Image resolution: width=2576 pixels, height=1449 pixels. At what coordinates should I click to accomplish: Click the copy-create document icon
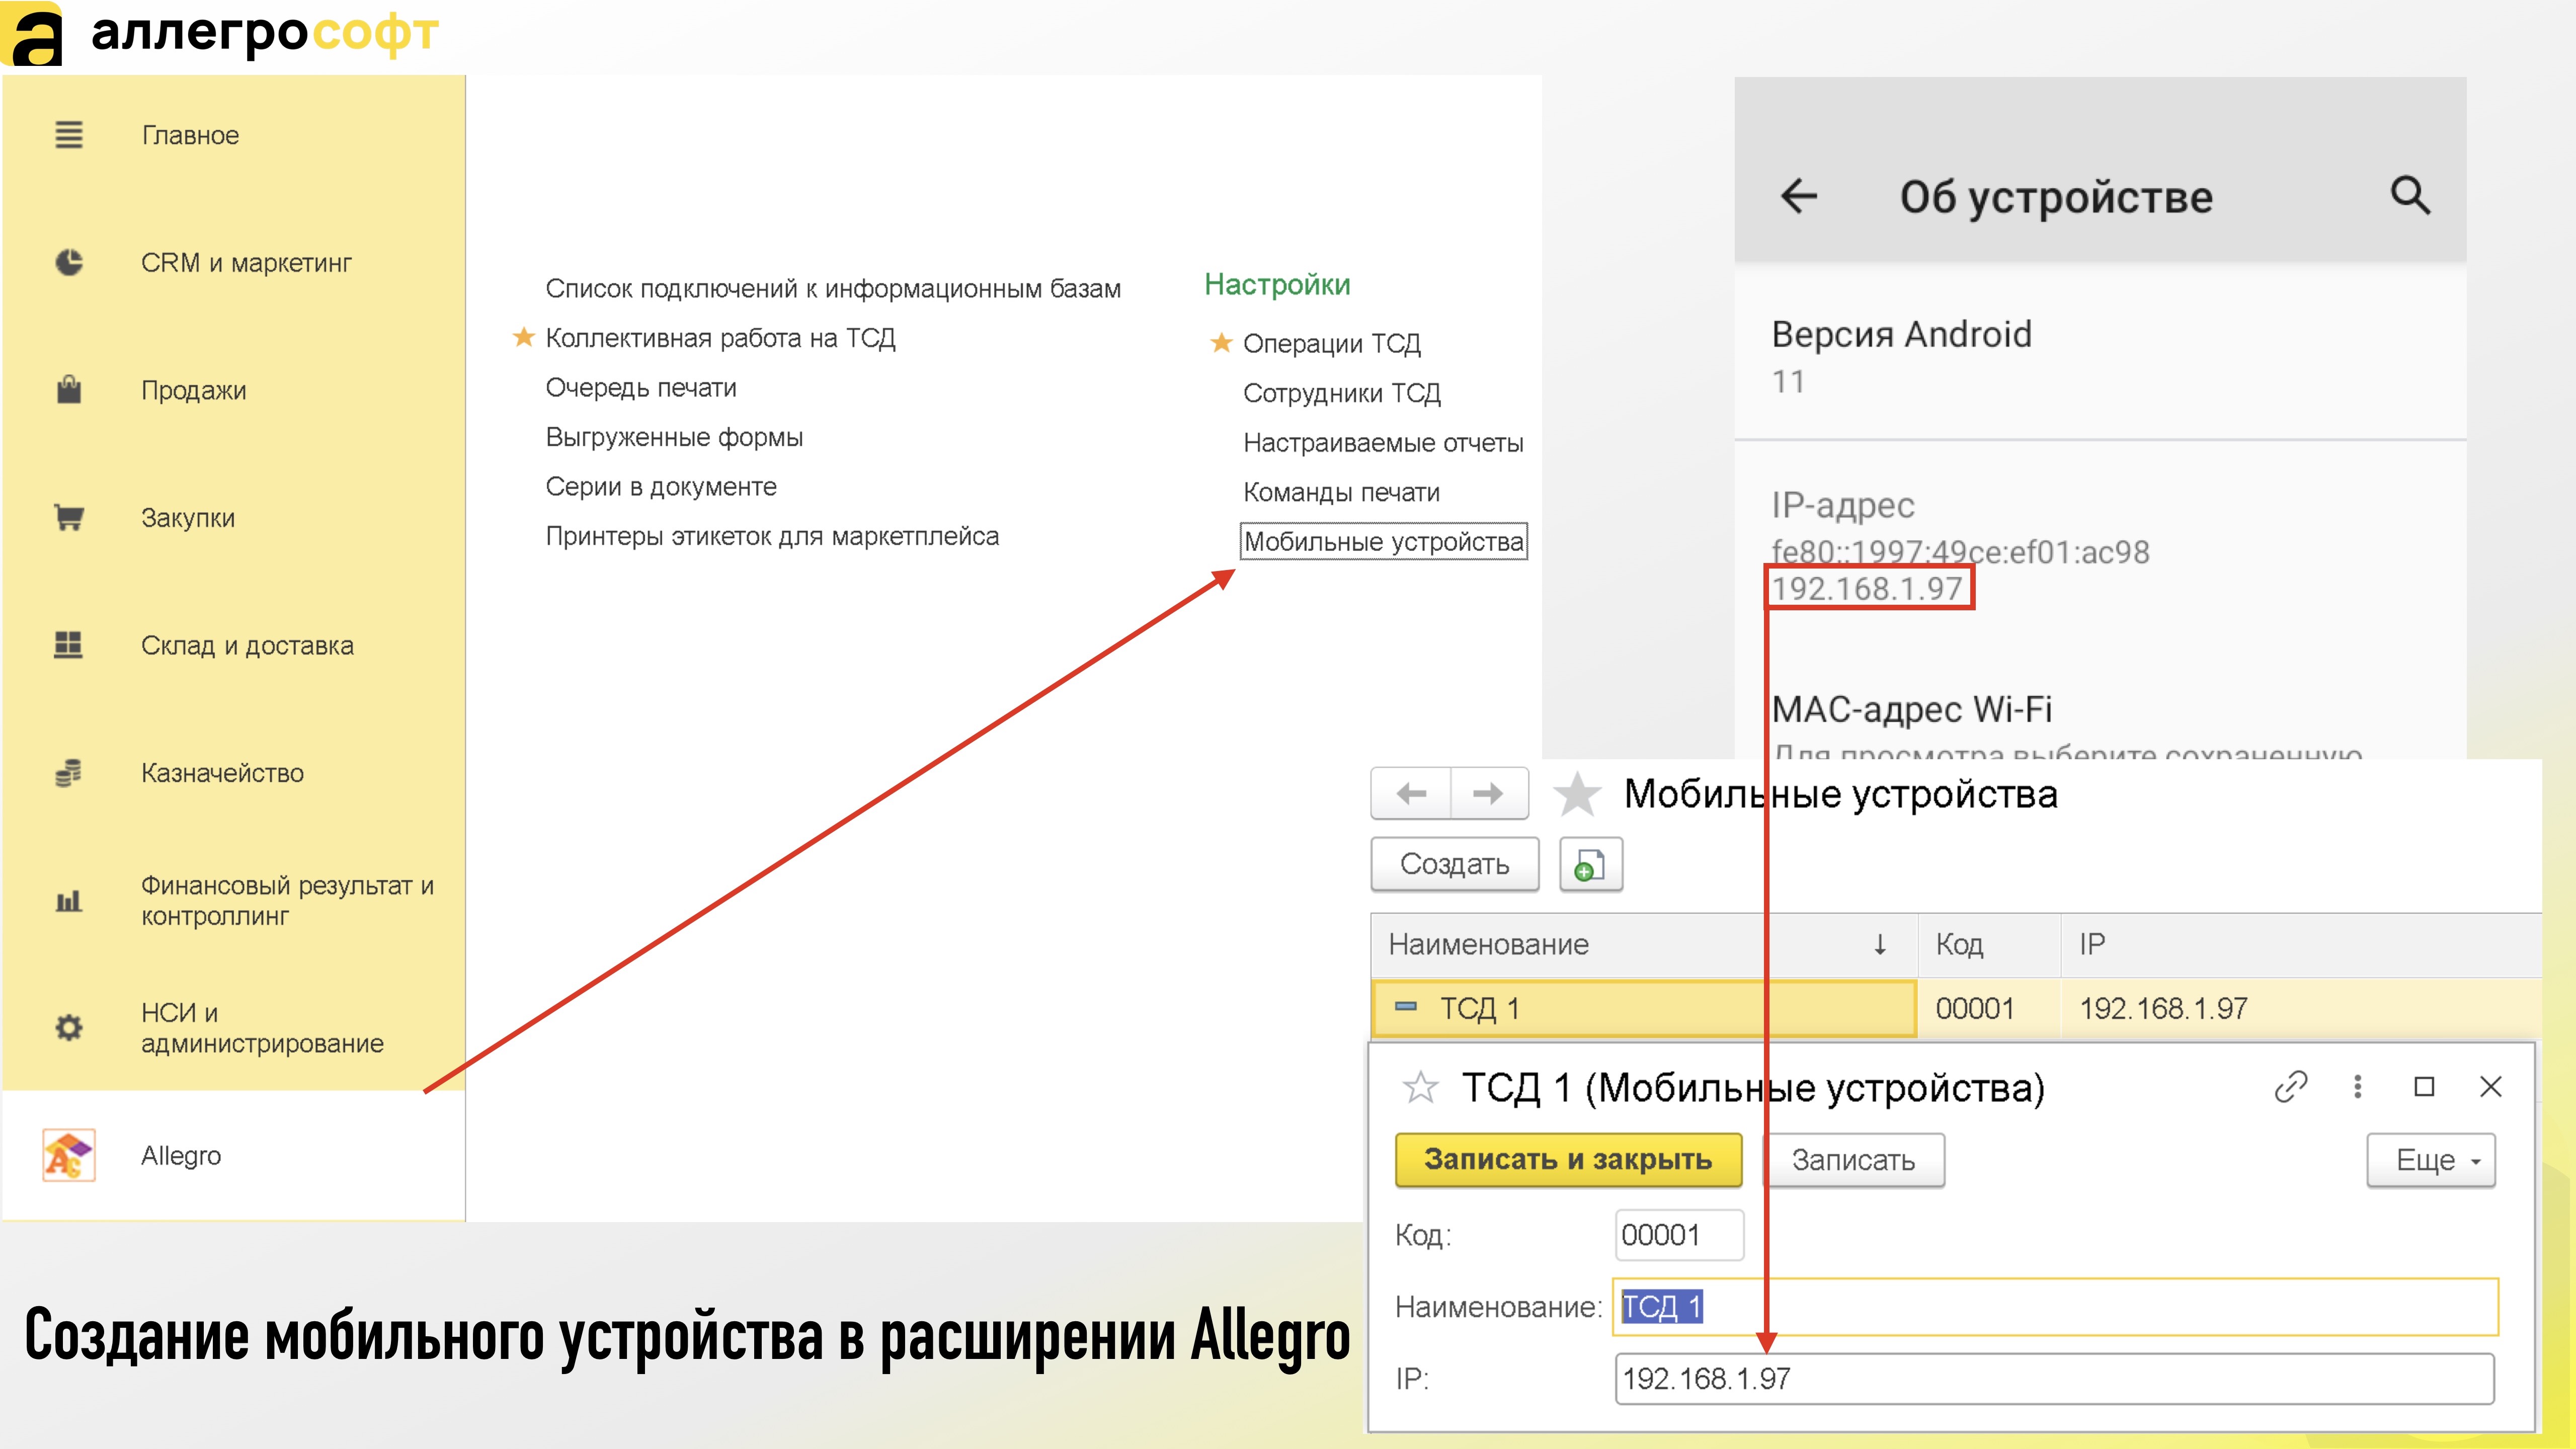(1590, 864)
